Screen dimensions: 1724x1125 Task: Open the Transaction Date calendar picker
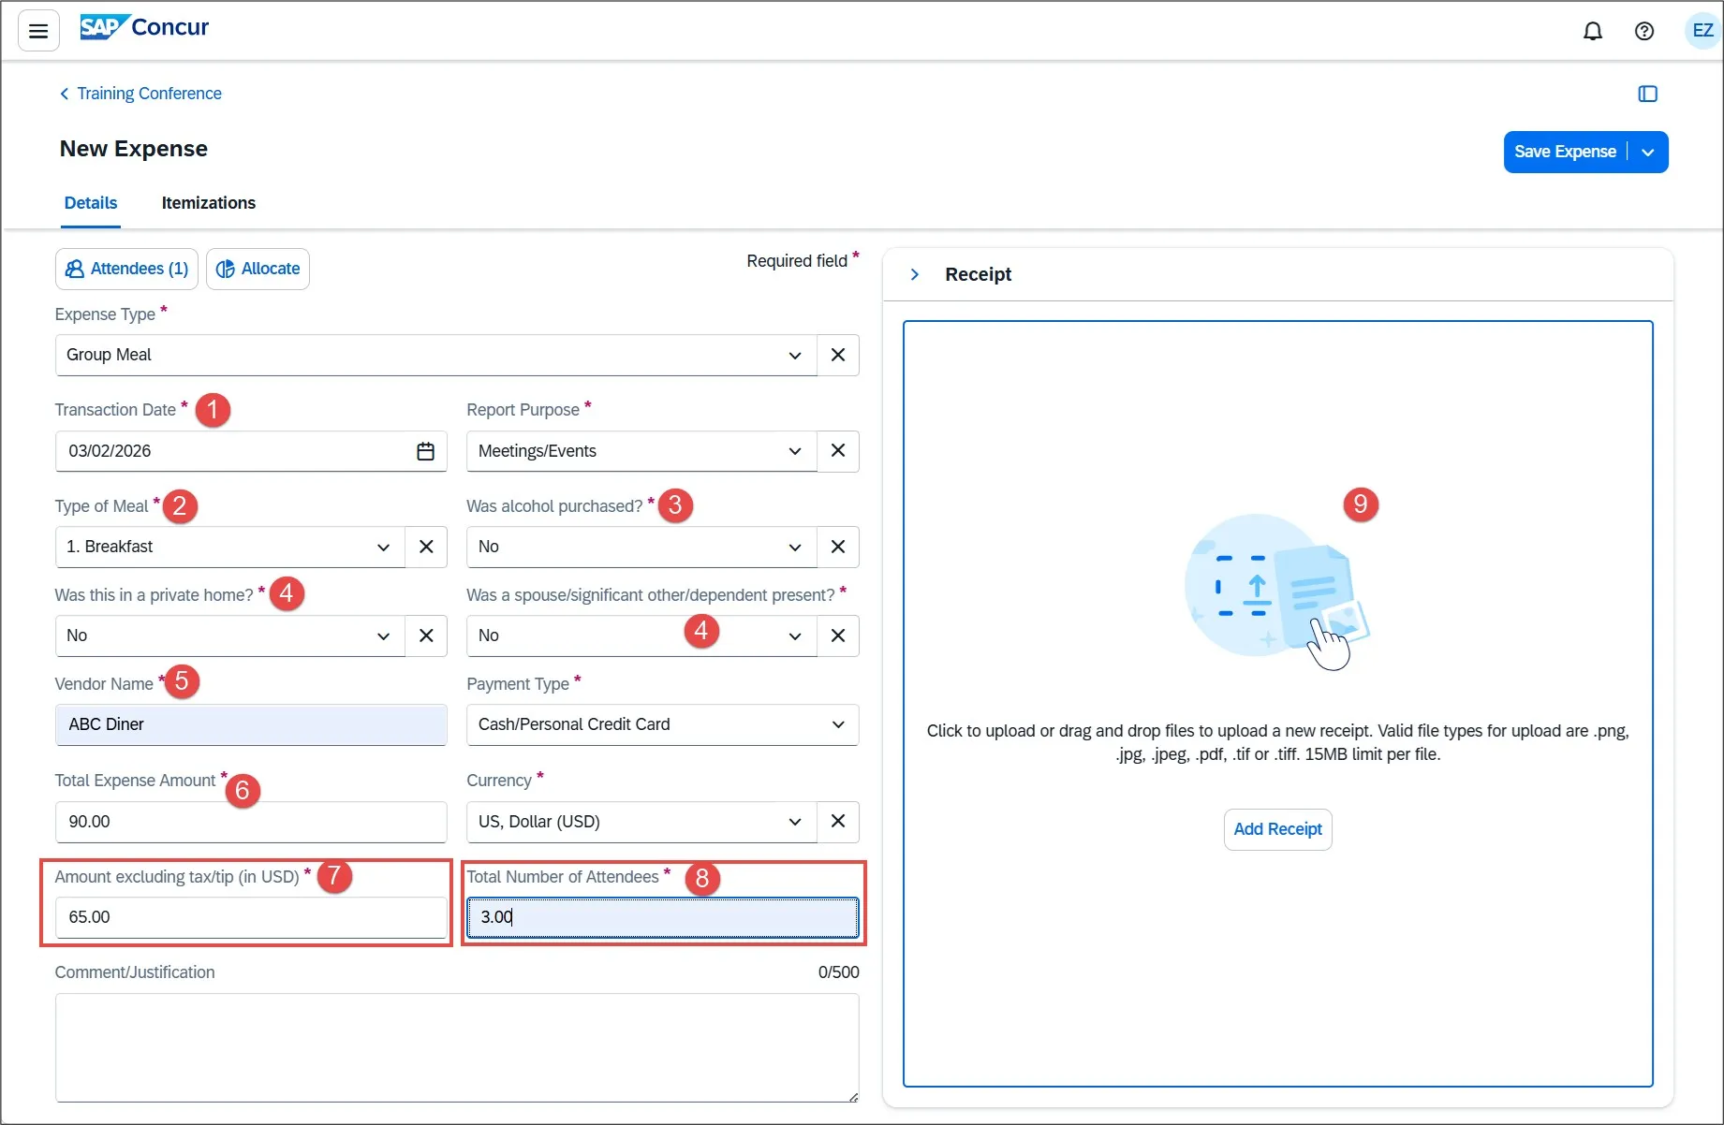(x=425, y=451)
